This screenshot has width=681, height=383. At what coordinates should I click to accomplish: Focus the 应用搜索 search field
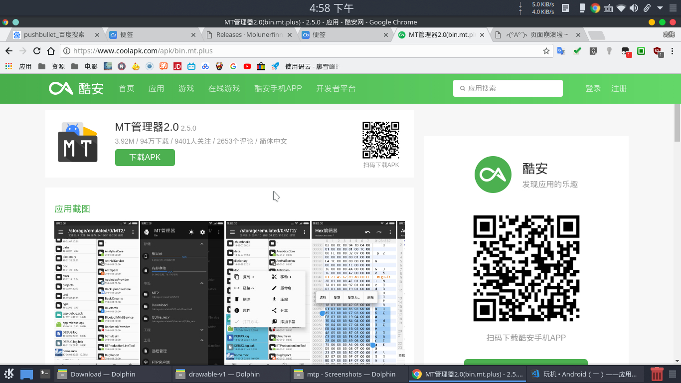point(508,88)
